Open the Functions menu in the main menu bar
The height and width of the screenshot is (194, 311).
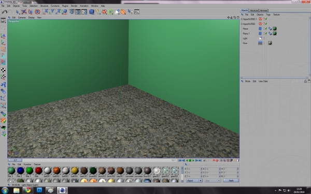coord(55,6)
